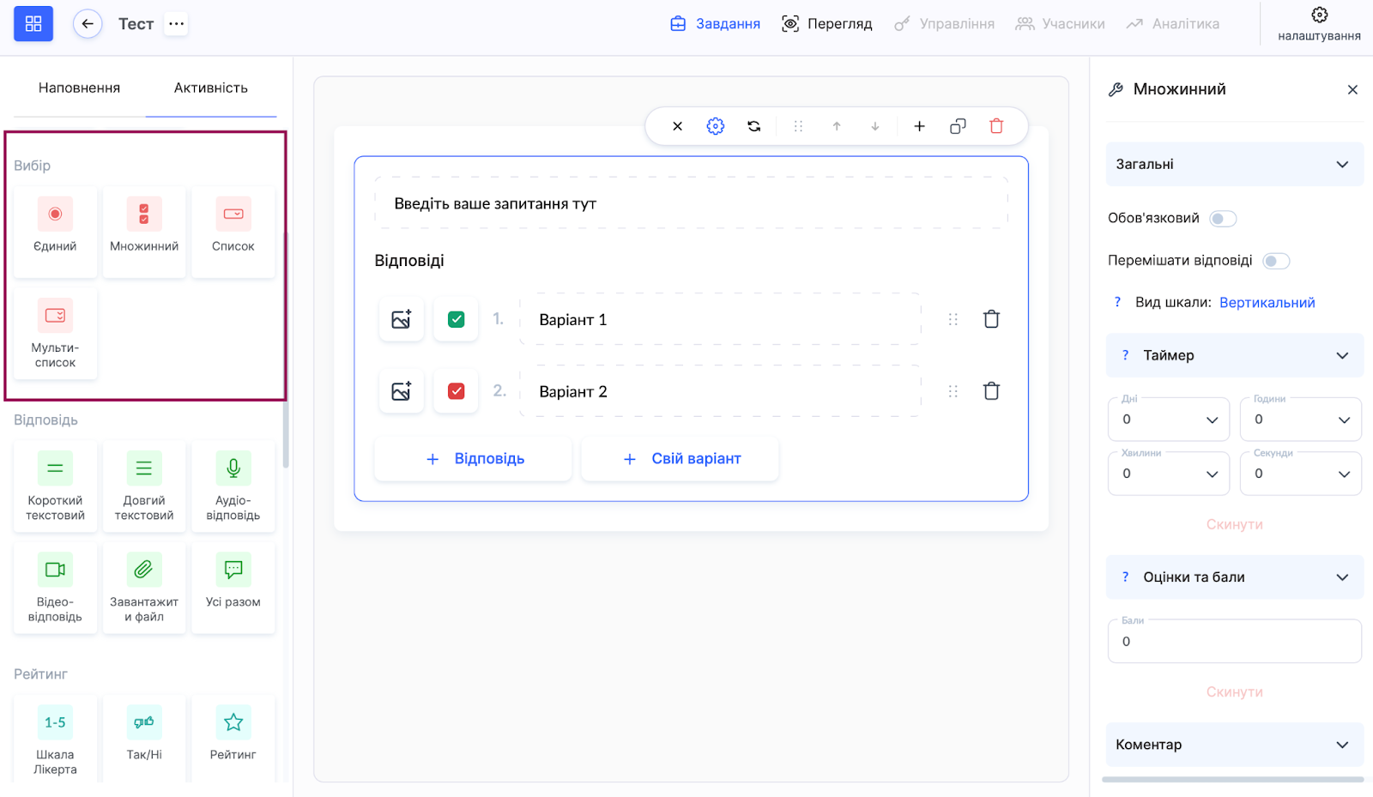Click the Бали input field
The height and width of the screenshot is (797, 1373).
point(1234,642)
